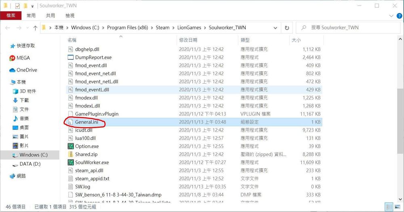
Task: Select the SW.log file icon
Action: pyautogui.click(x=70, y=187)
